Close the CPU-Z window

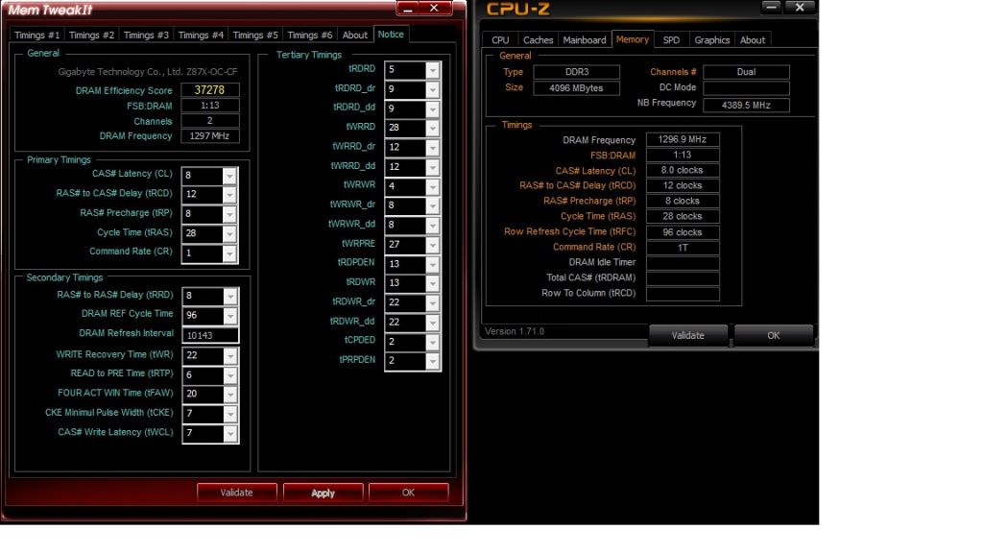click(x=800, y=8)
